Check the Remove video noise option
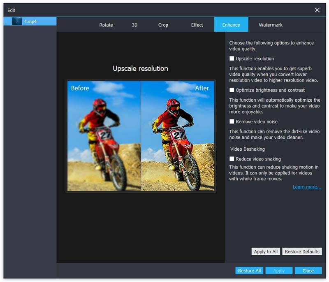This screenshot has height=282, width=329. pos(232,122)
